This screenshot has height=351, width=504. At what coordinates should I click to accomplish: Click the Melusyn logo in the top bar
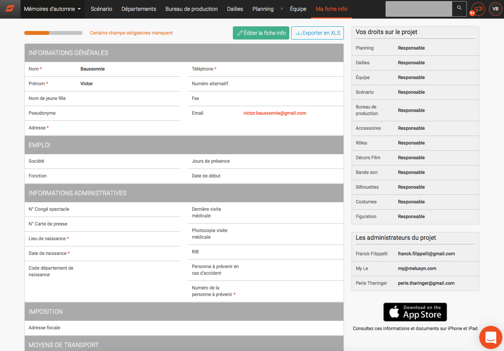point(10,9)
